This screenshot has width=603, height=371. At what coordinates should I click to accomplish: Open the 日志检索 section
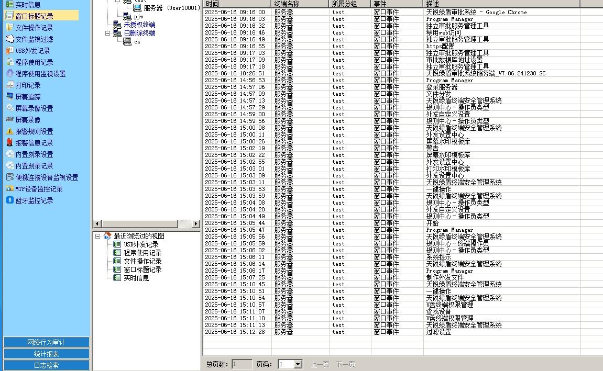(46, 365)
